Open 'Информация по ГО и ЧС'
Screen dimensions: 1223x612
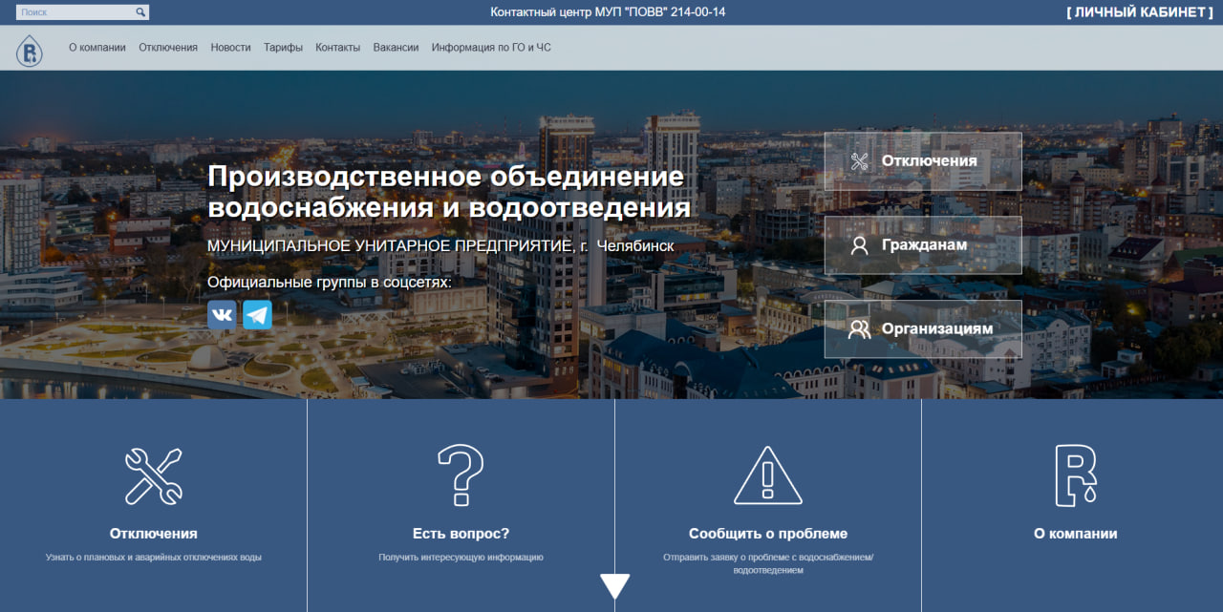(491, 48)
